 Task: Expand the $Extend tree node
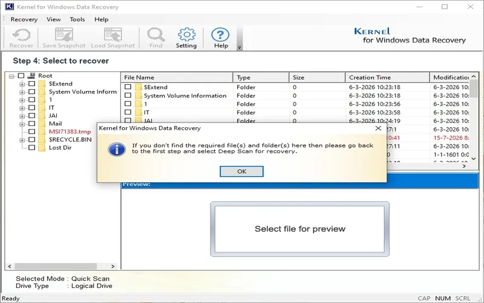click(x=22, y=84)
